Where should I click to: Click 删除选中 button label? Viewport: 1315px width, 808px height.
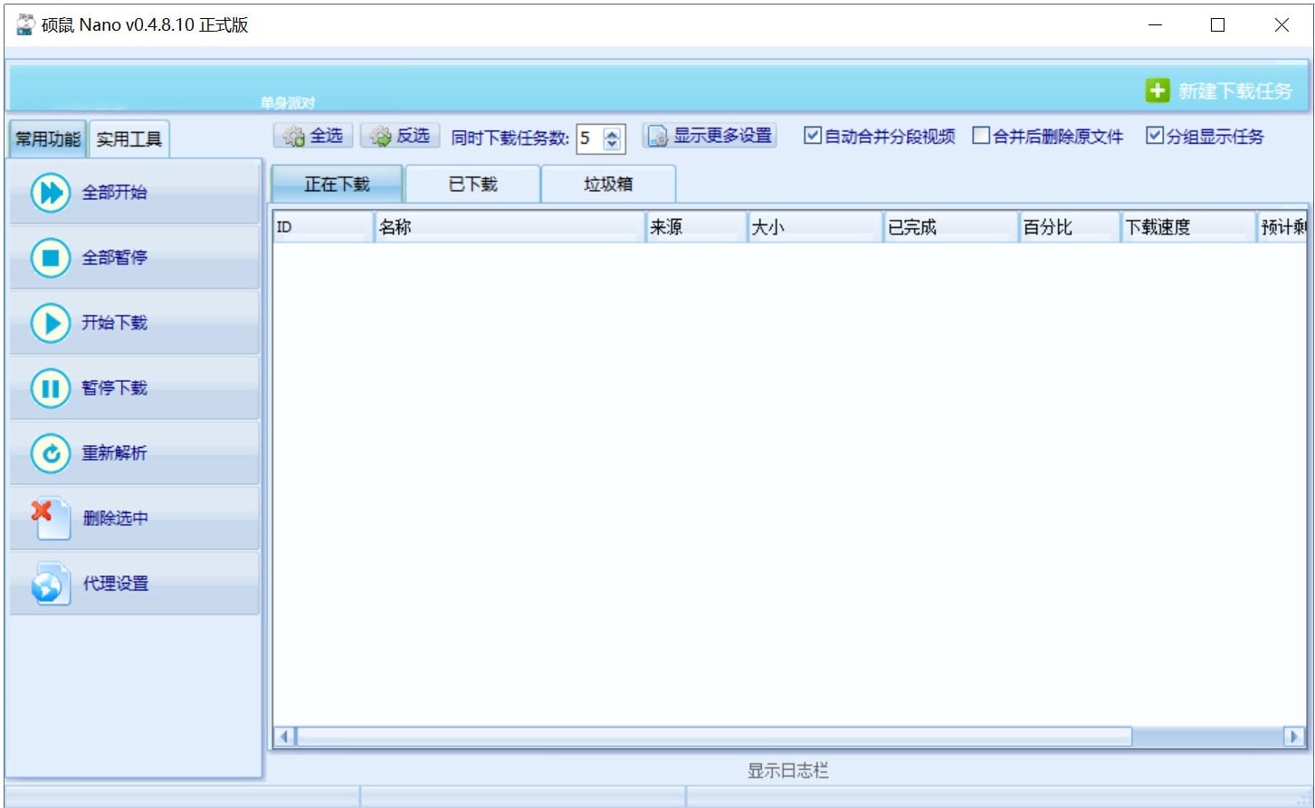click(x=115, y=518)
